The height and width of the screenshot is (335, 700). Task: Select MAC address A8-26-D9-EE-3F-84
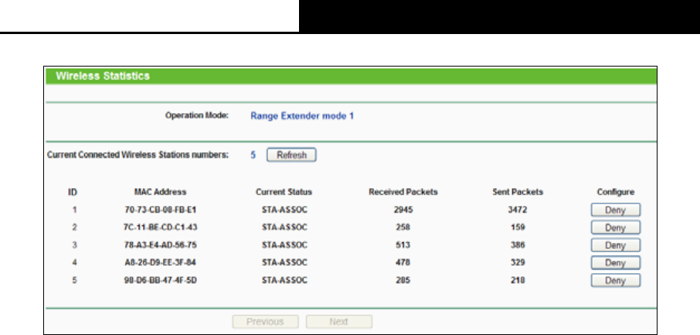click(x=160, y=262)
